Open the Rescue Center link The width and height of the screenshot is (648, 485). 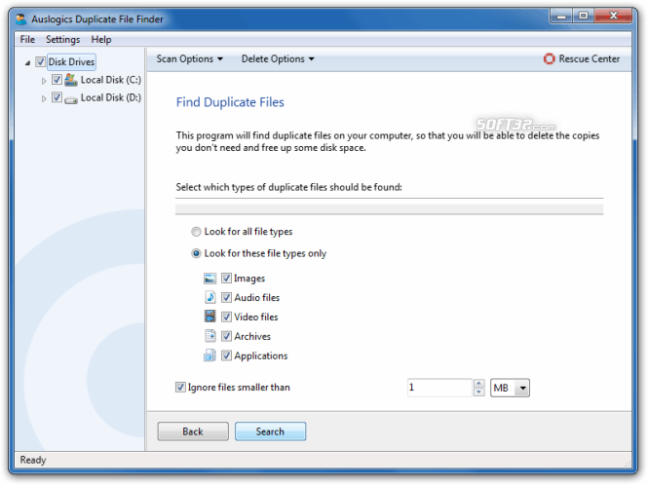click(582, 59)
